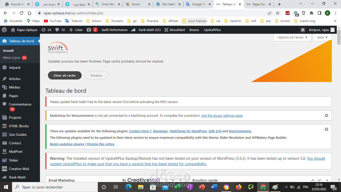Click the Yoast icon with the 3 badge
The height and width of the screenshot is (192, 341).
click(92, 30)
